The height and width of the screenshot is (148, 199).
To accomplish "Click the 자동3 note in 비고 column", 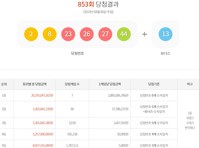I will [x=190, y=118].
